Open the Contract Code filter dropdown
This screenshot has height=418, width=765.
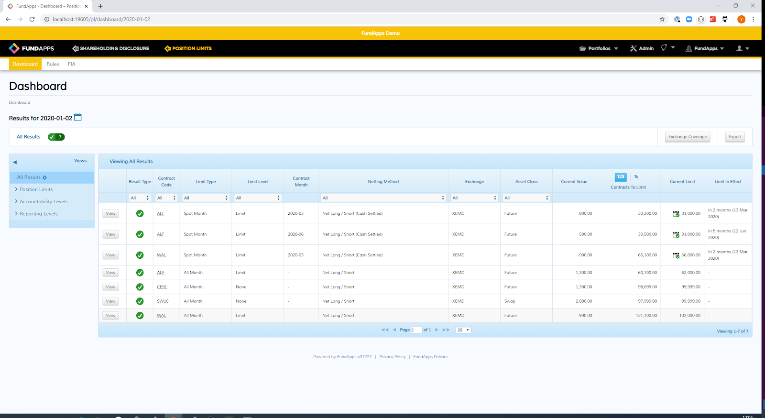point(166,198)
